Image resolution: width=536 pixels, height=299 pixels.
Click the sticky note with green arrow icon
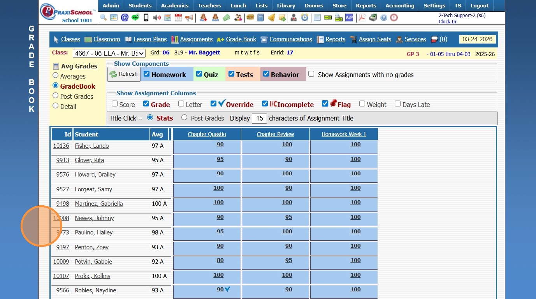coord(282,17)
